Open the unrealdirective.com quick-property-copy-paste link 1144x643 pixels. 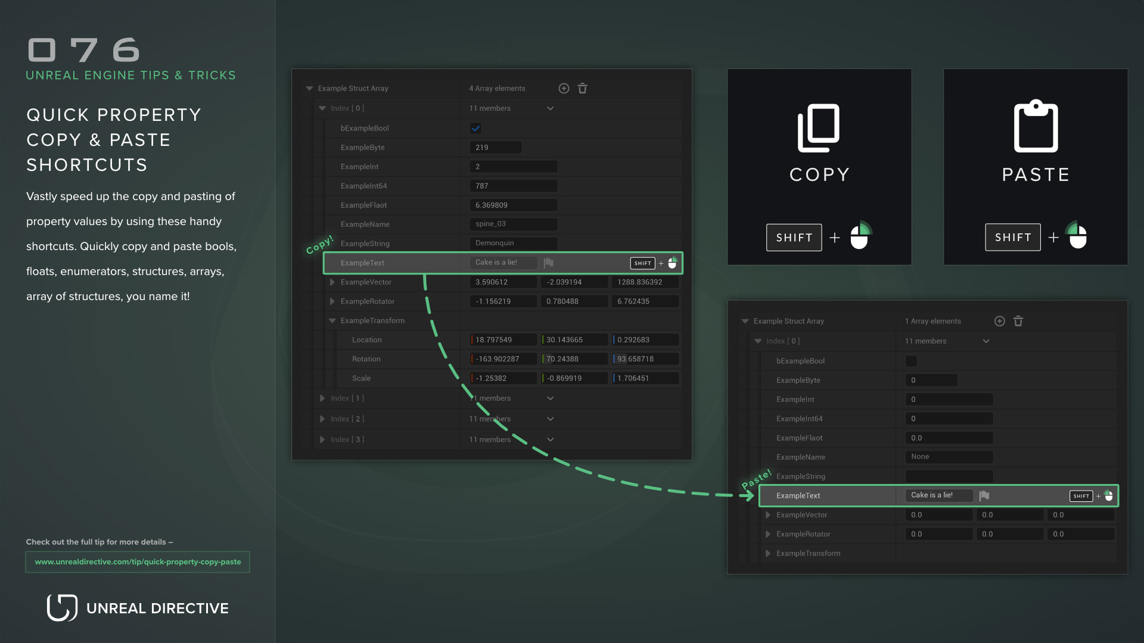138,561
